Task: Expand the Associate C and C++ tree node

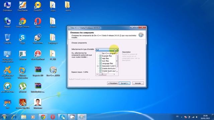Action: (x=98, y=66)
